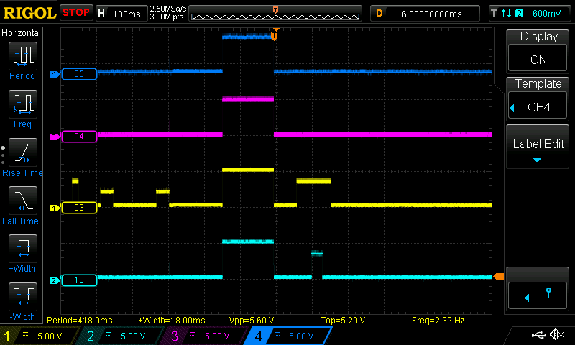The width and height of the screenshot is (575, 345).
Task: Expand the Label Edit menu
Action: (x=538, y=147)
